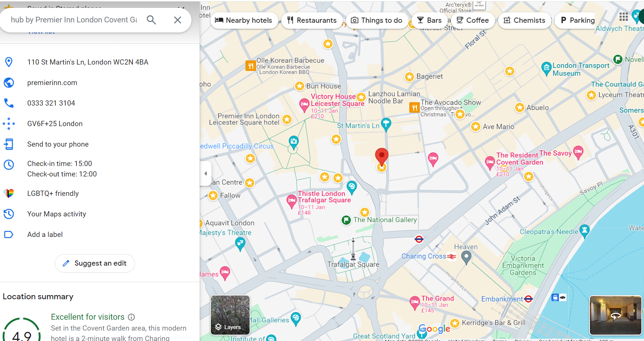Click the Suggest an edit button
Screen dimensions: 644x341
tap(95, 263)
